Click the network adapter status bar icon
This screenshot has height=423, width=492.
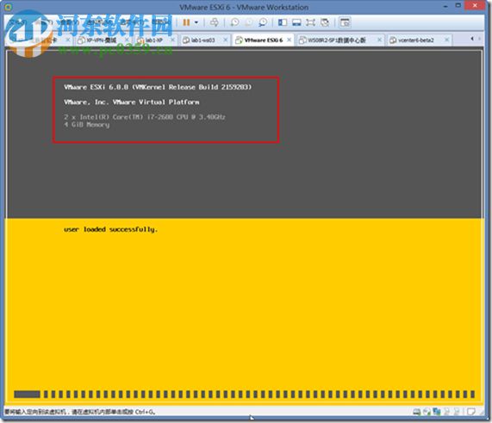(x=437, y=412)
